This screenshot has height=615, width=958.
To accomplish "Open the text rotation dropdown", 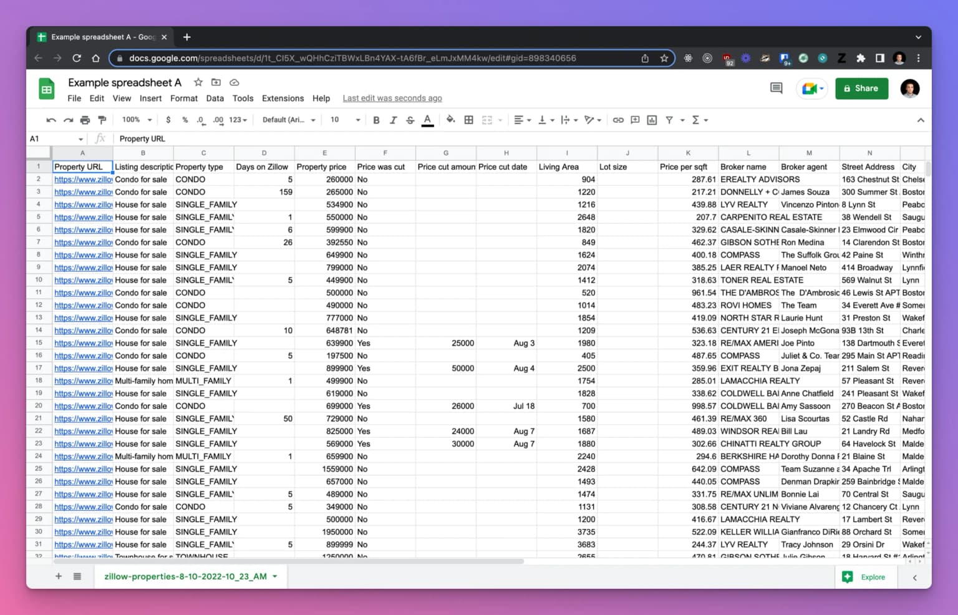I will [593, 120].
